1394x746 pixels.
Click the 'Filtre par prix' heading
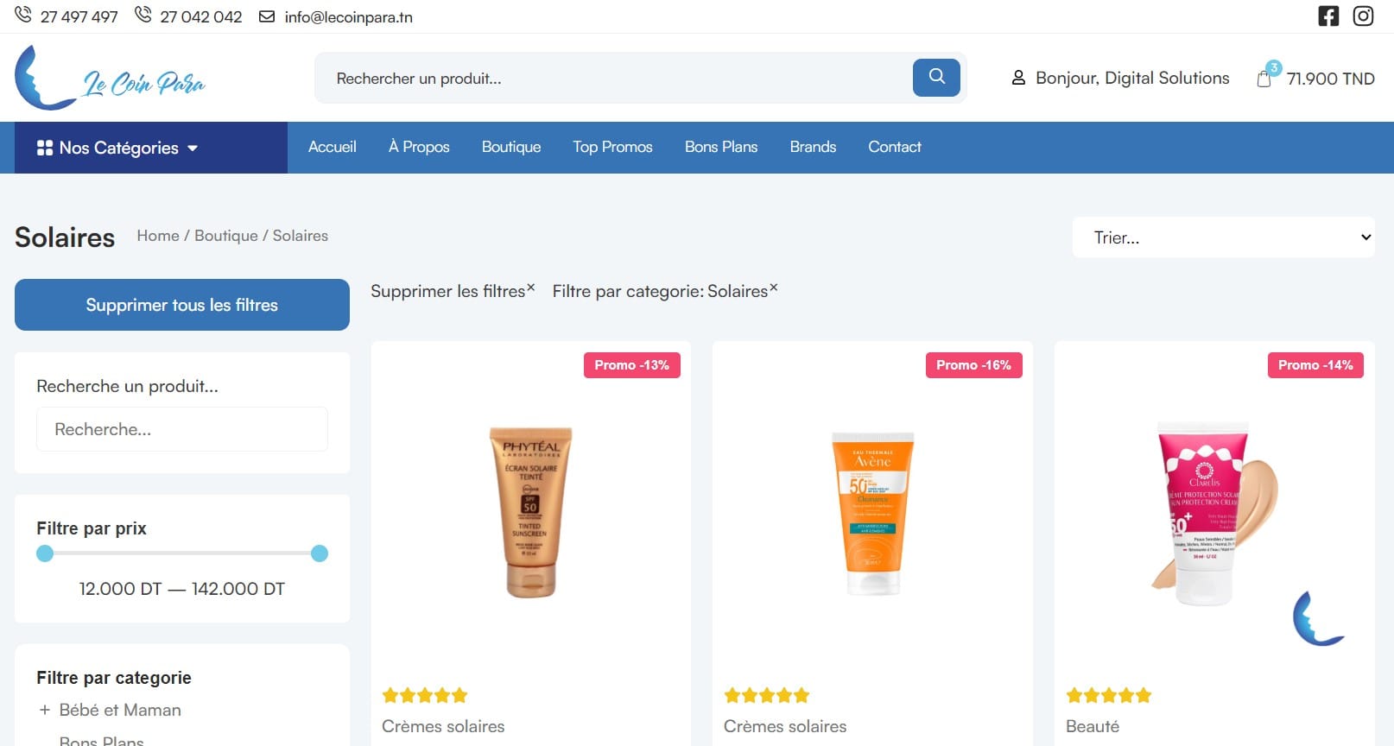point(92,528)
